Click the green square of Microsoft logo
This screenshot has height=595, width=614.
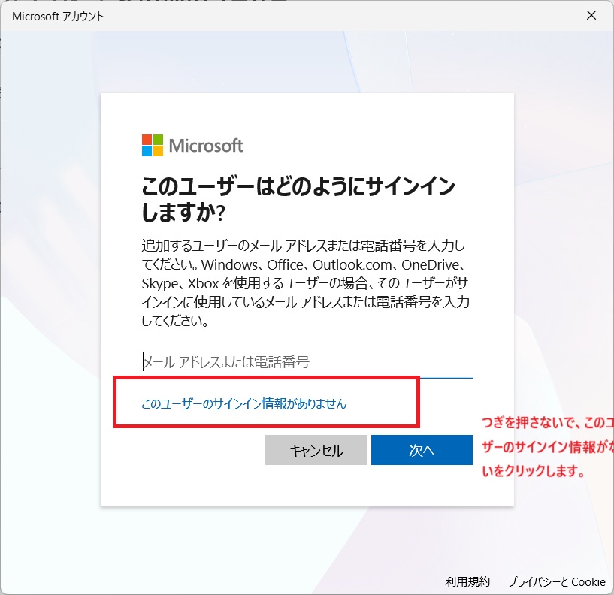(x=157, y=140)
